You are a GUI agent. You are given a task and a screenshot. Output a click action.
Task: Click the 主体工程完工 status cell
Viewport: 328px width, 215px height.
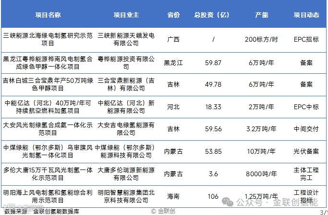[306, 174]
